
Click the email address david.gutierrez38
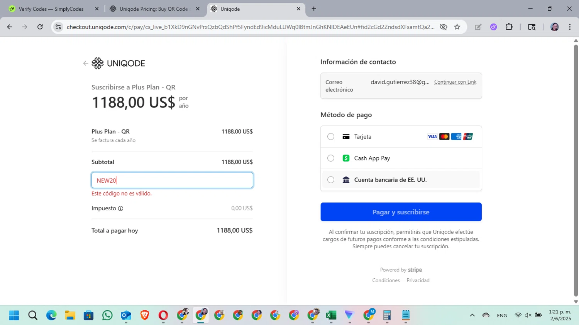tap(400, 82)
